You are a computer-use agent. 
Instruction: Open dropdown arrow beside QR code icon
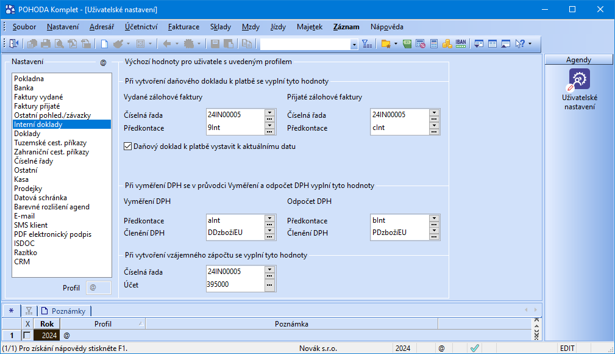click(x=150, y=44)
